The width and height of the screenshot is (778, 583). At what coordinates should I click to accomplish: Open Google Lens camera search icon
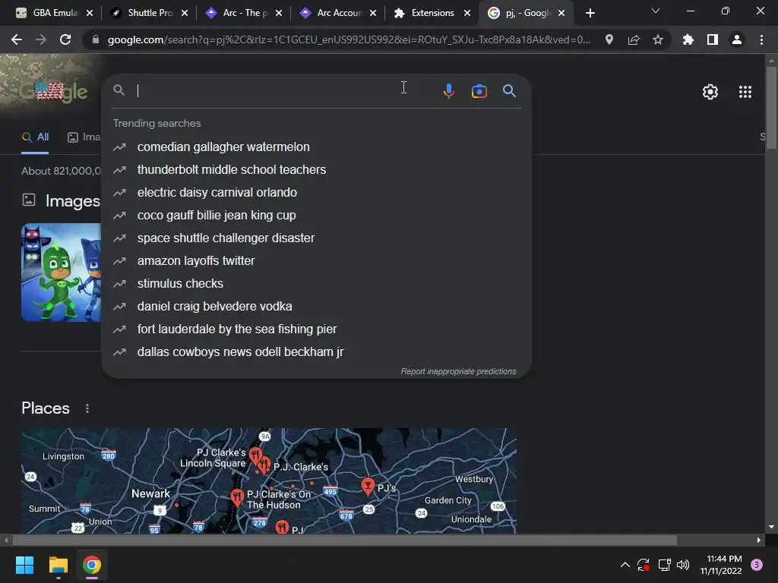(479, 91)
